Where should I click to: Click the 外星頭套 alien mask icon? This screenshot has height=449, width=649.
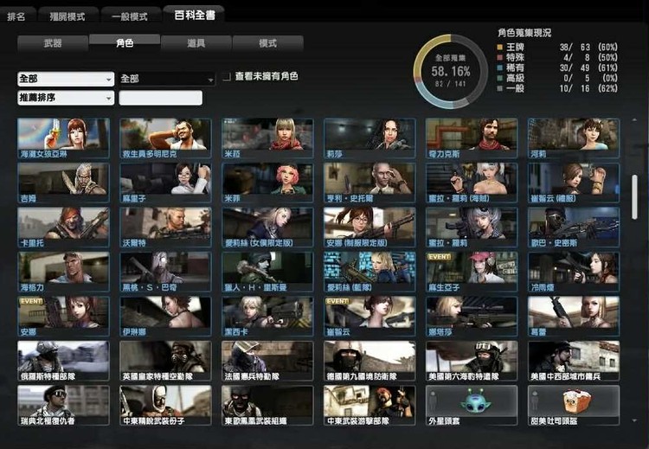tap(476, 401)
